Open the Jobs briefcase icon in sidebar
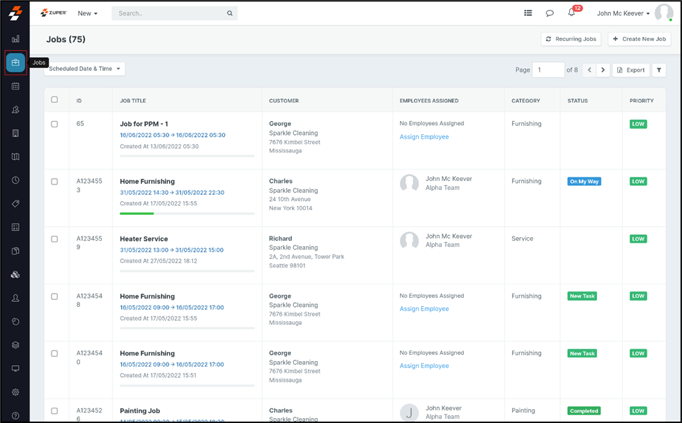The width and height of the screenshot is (682, 423). pos(15,63)
